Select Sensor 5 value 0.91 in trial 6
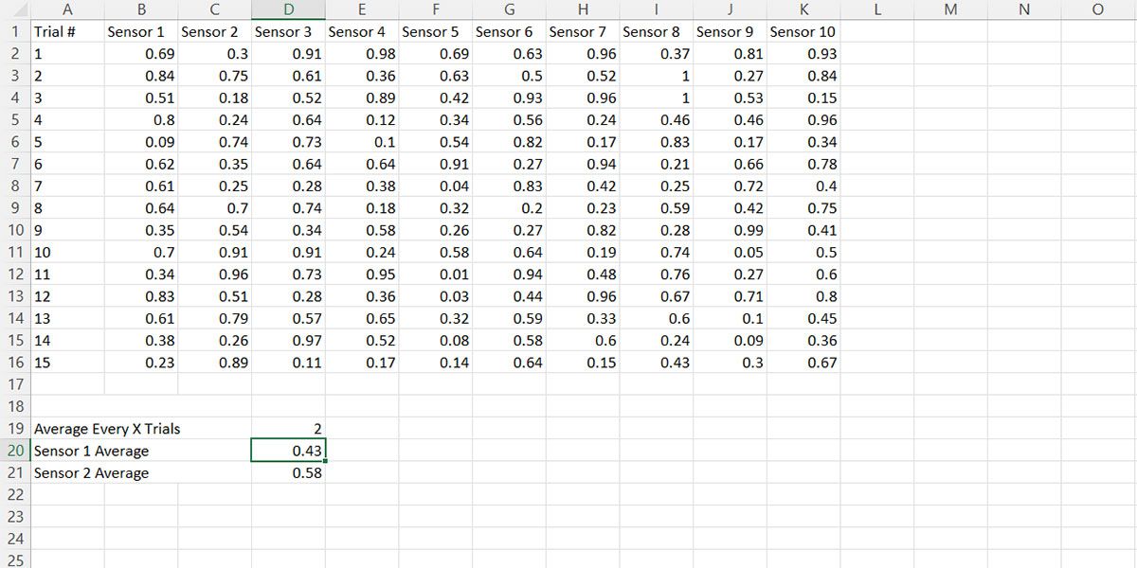Screen dimensions: 1137x568 coord(436,164)
